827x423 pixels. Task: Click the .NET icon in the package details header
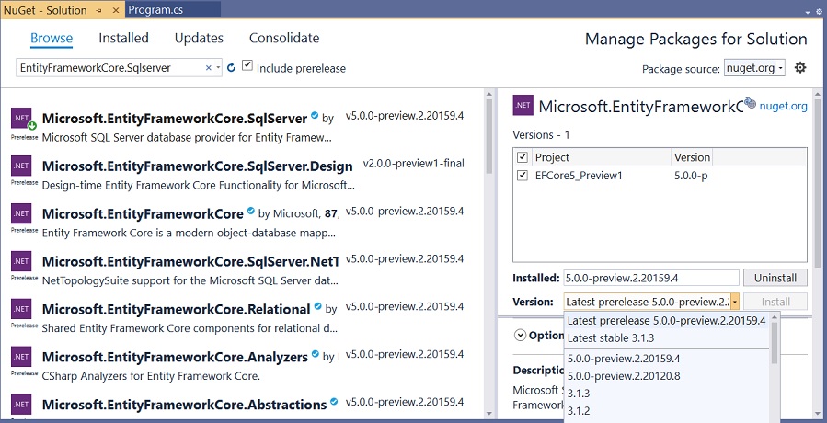click(523, 106)
